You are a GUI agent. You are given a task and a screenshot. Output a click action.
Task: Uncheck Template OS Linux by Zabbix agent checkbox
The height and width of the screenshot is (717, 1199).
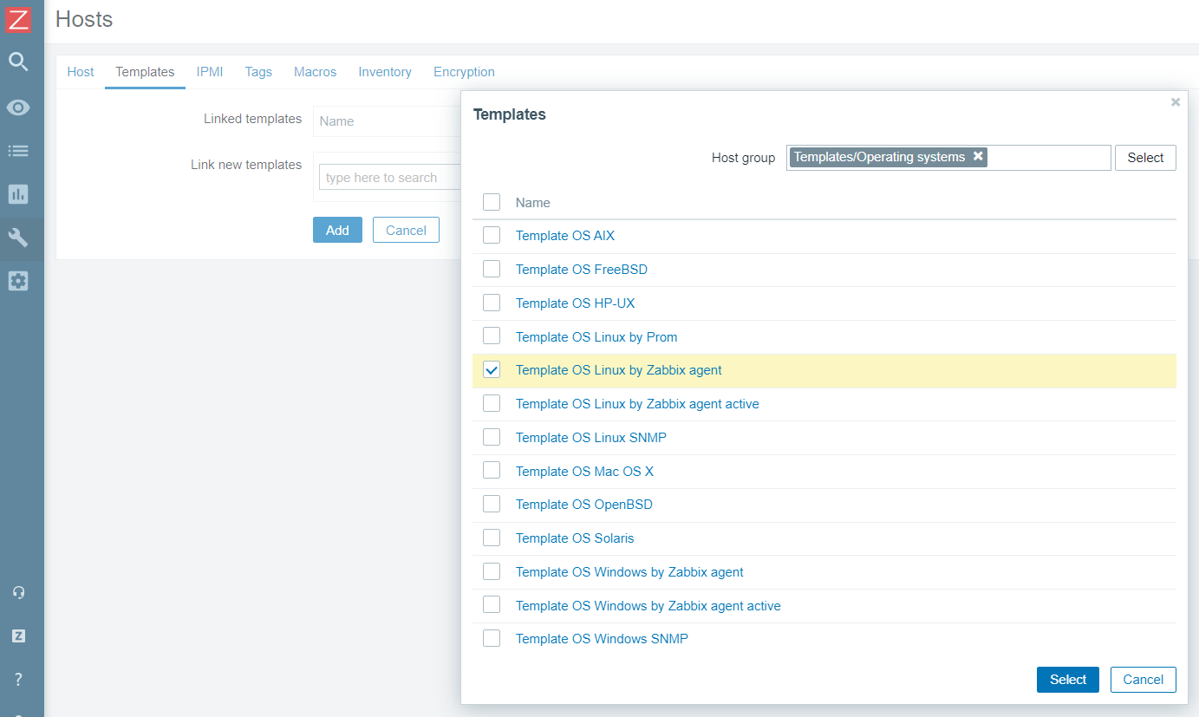(x=492, y=369)
